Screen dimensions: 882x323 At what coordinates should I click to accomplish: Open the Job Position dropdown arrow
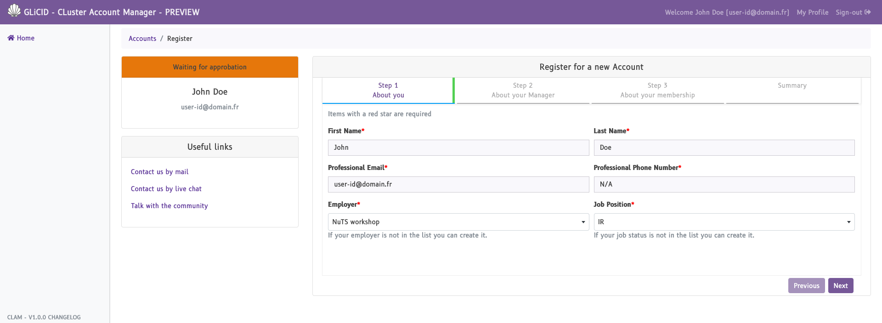(848, 222)
